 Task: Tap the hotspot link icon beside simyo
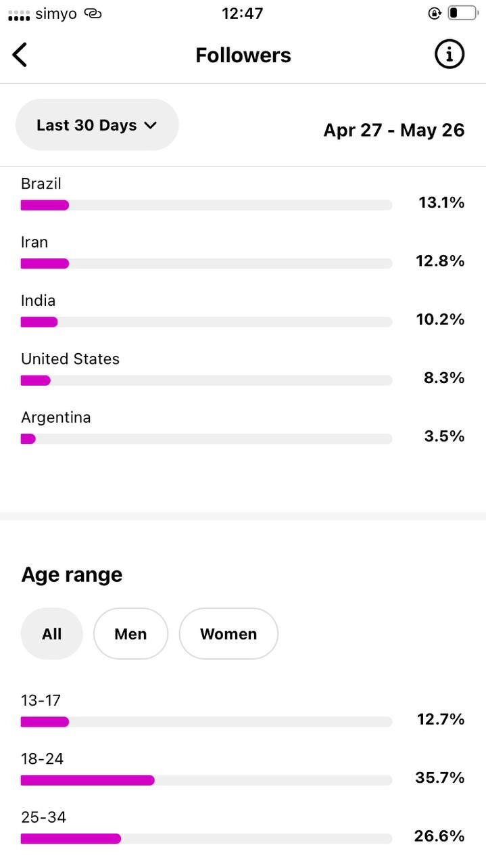(x=93, y=14)
